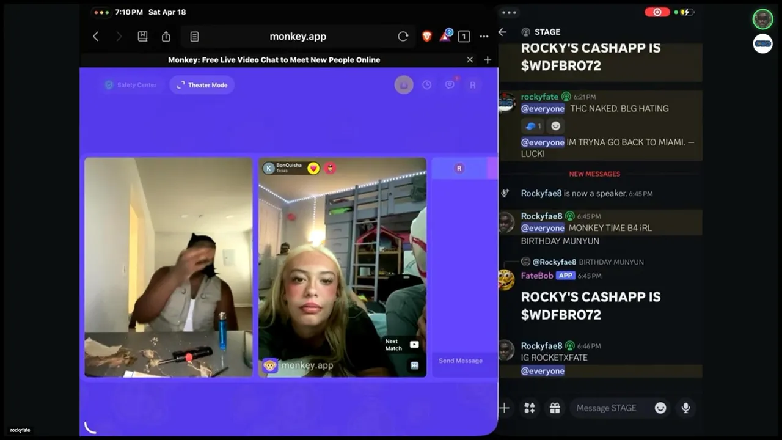Screen dimensions: 782x440
Task: Open Rockyfae8's avatar on 6:45 PM message
Action: pos(506,222)
